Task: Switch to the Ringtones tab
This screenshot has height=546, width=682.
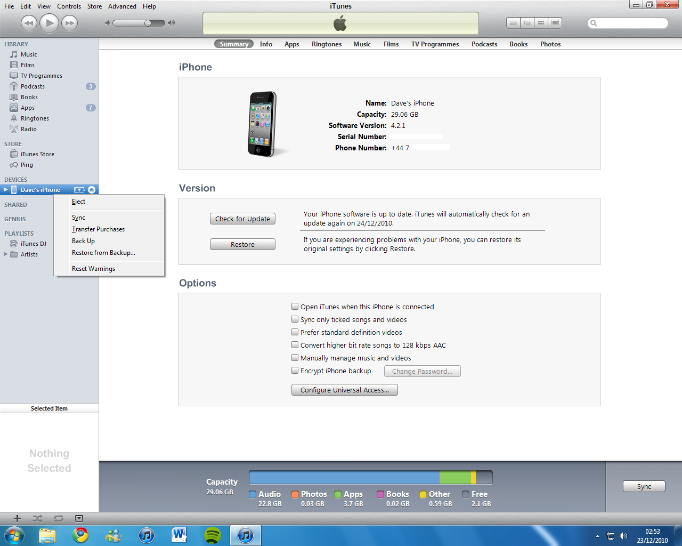Action: (x=327, y=44)
